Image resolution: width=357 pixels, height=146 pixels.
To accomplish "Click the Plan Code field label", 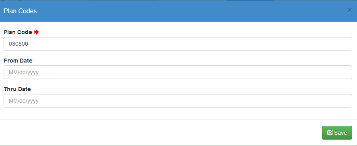I will [x=18, y=32].
